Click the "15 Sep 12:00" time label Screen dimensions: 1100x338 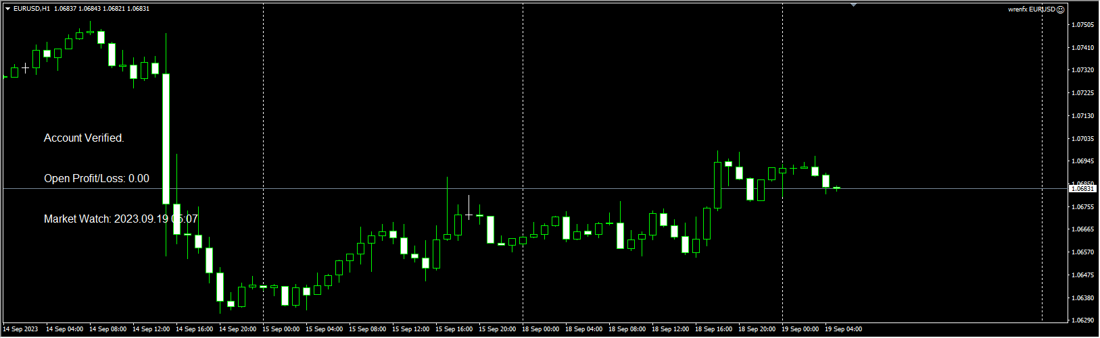(411, 329)
